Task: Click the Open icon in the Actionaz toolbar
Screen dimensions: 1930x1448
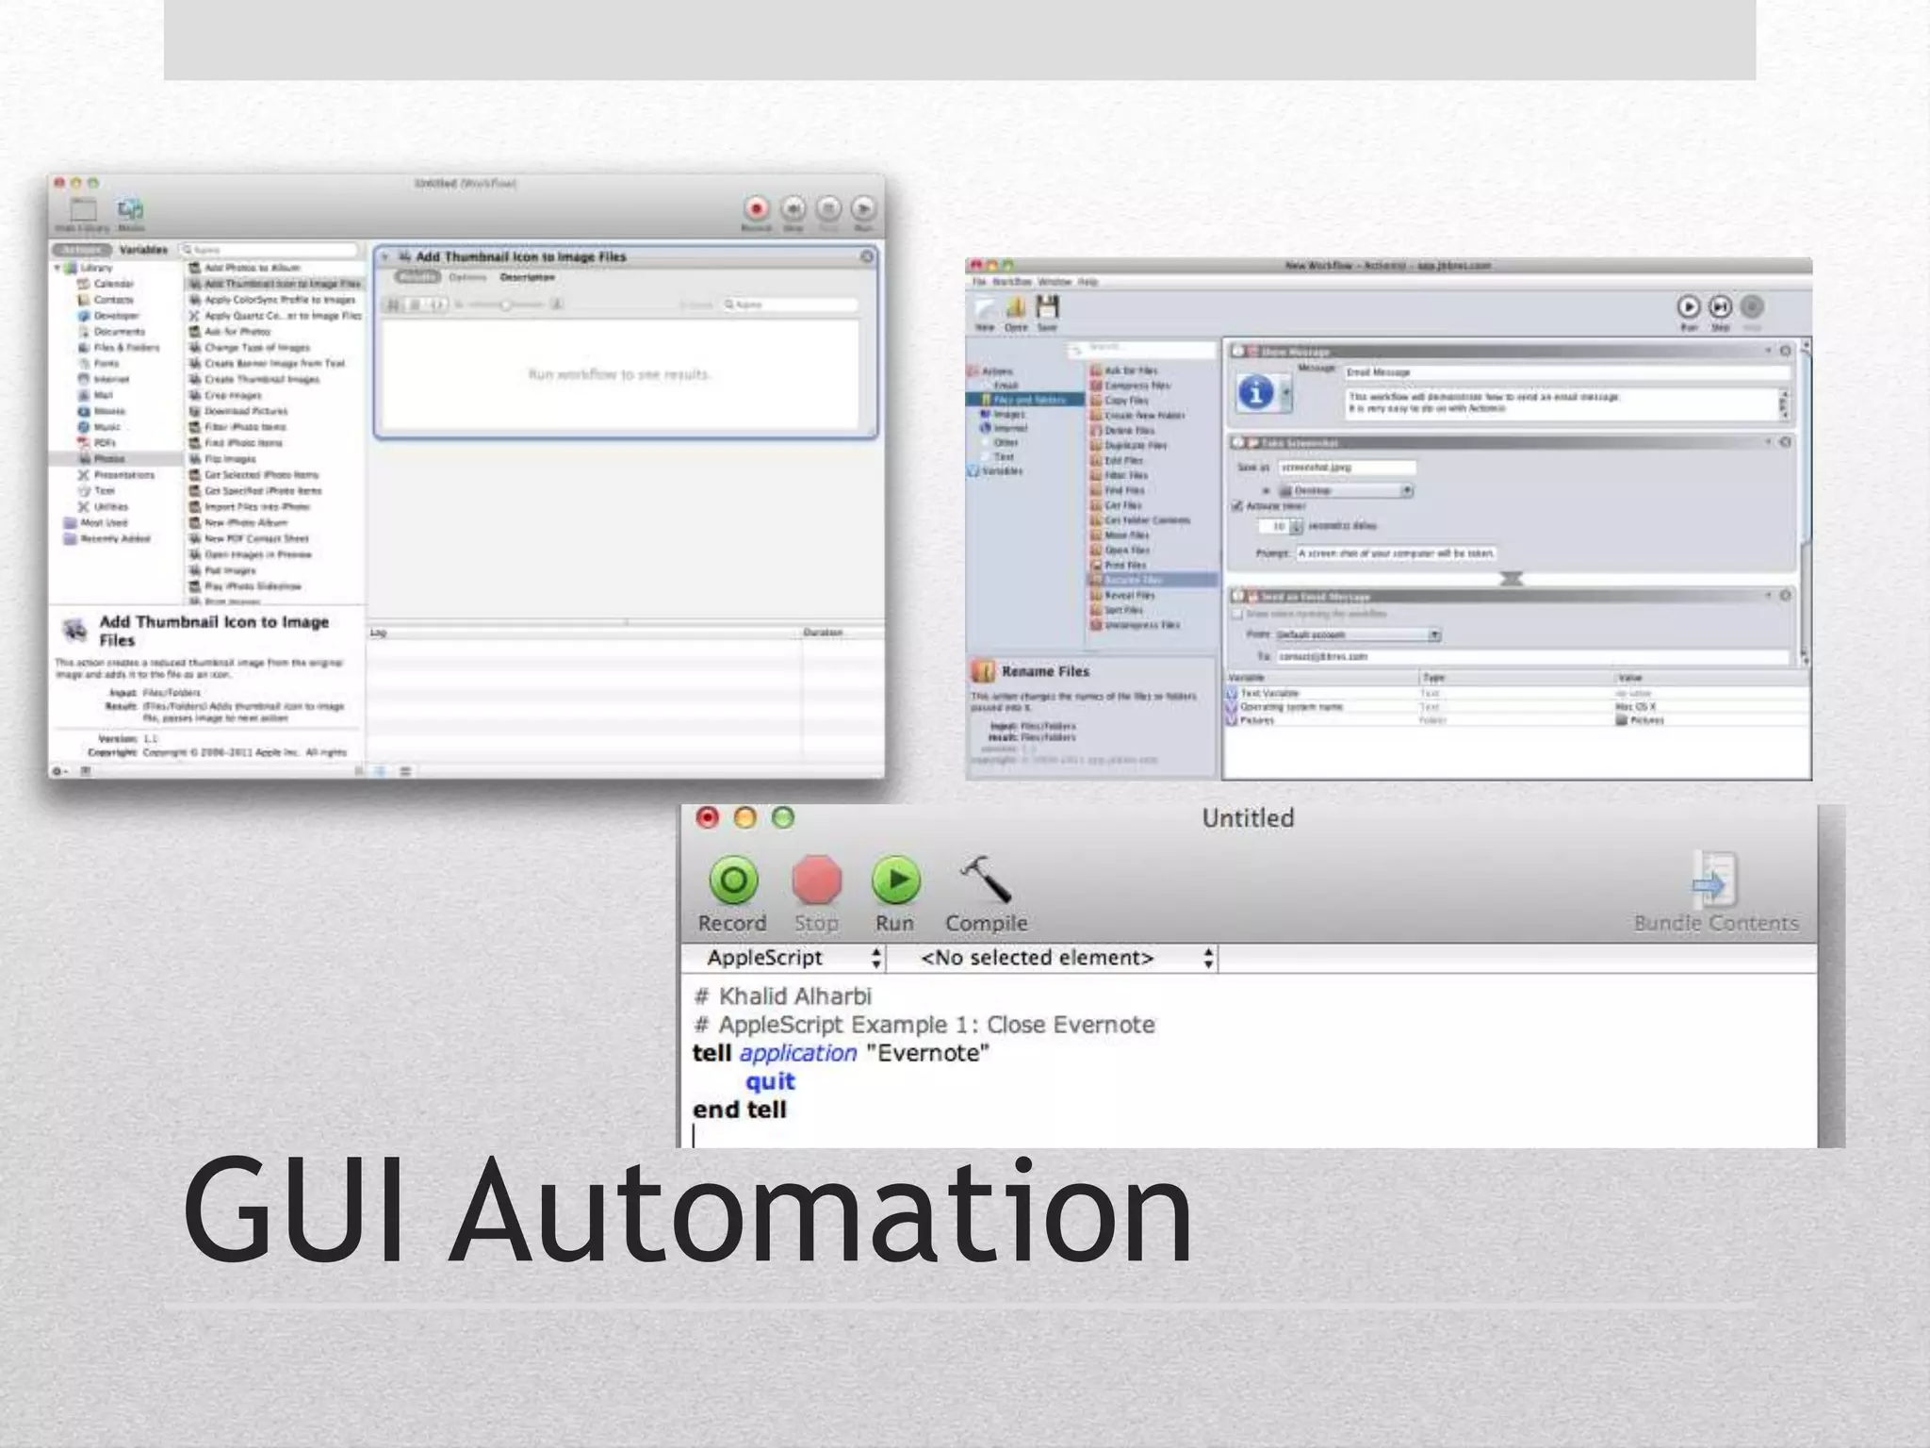Action: tap(1016, 312)
